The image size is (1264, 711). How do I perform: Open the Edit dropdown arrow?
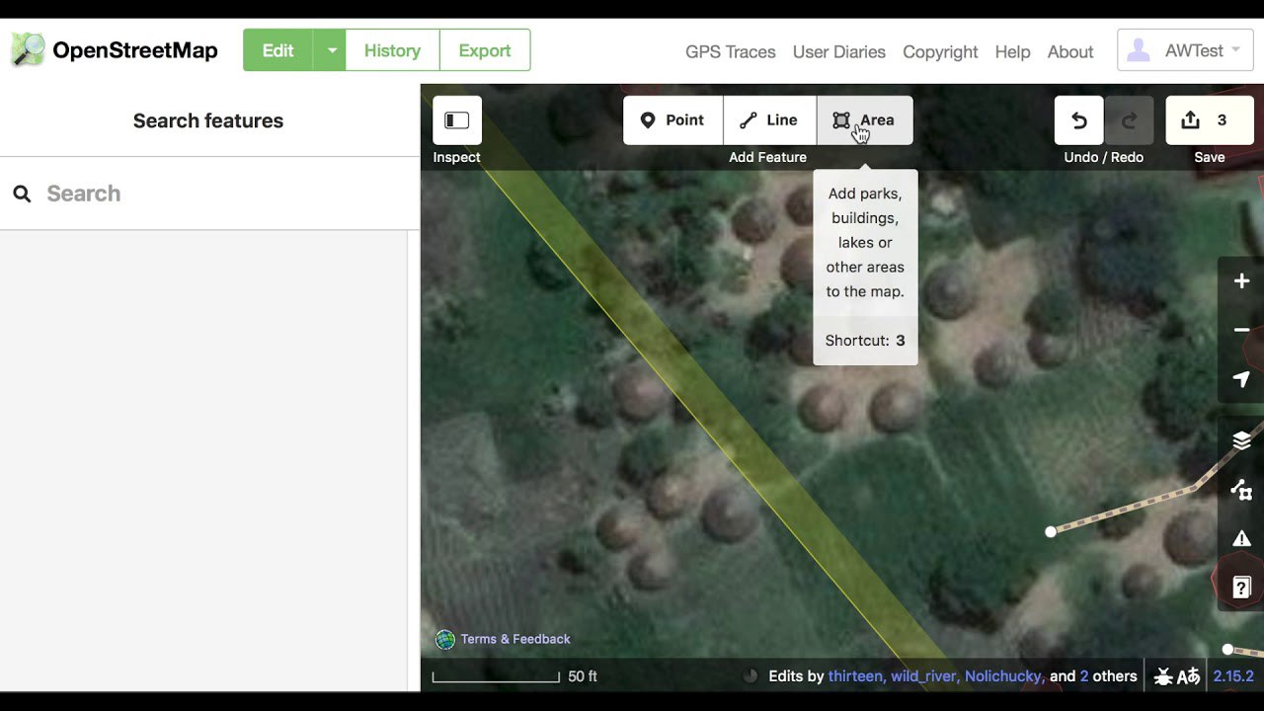tap(331, 50)
